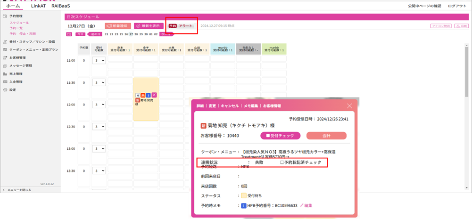Image resolution: width=472 pixels, height=219 pixels.
Task: Tick the 予約転記済チェック checkbox
Action: pos(282,162)
